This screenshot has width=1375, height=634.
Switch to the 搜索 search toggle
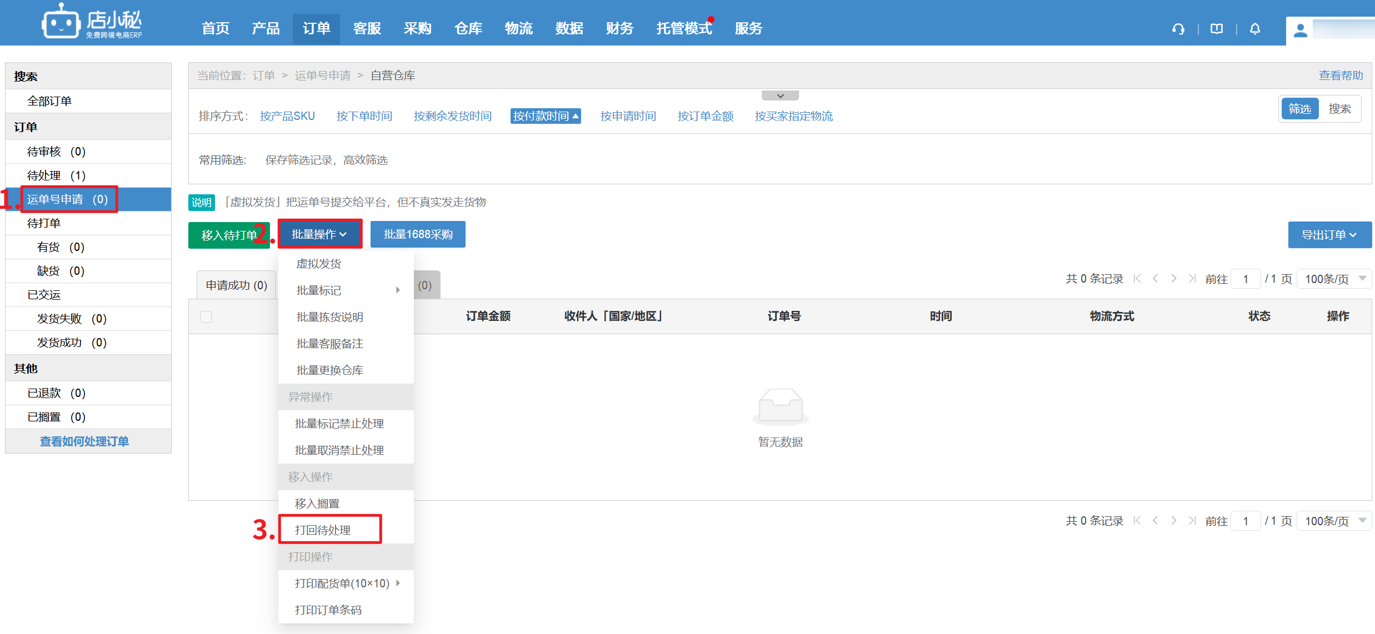(1339, 109)
